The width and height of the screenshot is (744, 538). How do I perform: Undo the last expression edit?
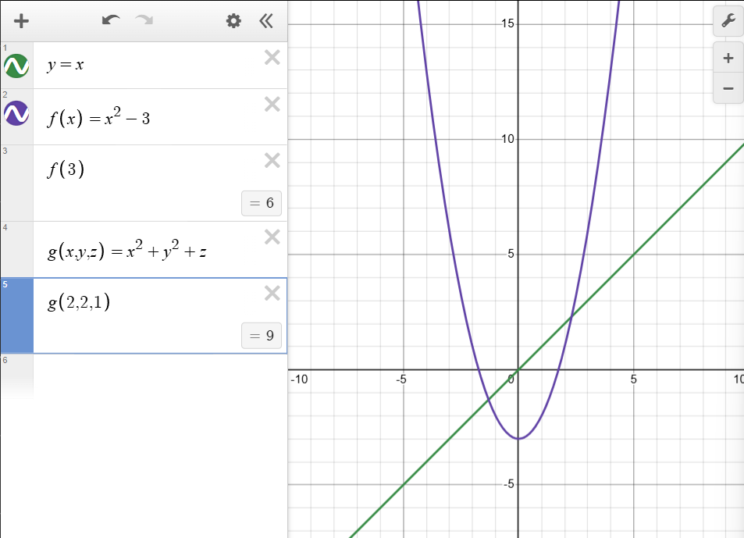[x=111, y=21]
